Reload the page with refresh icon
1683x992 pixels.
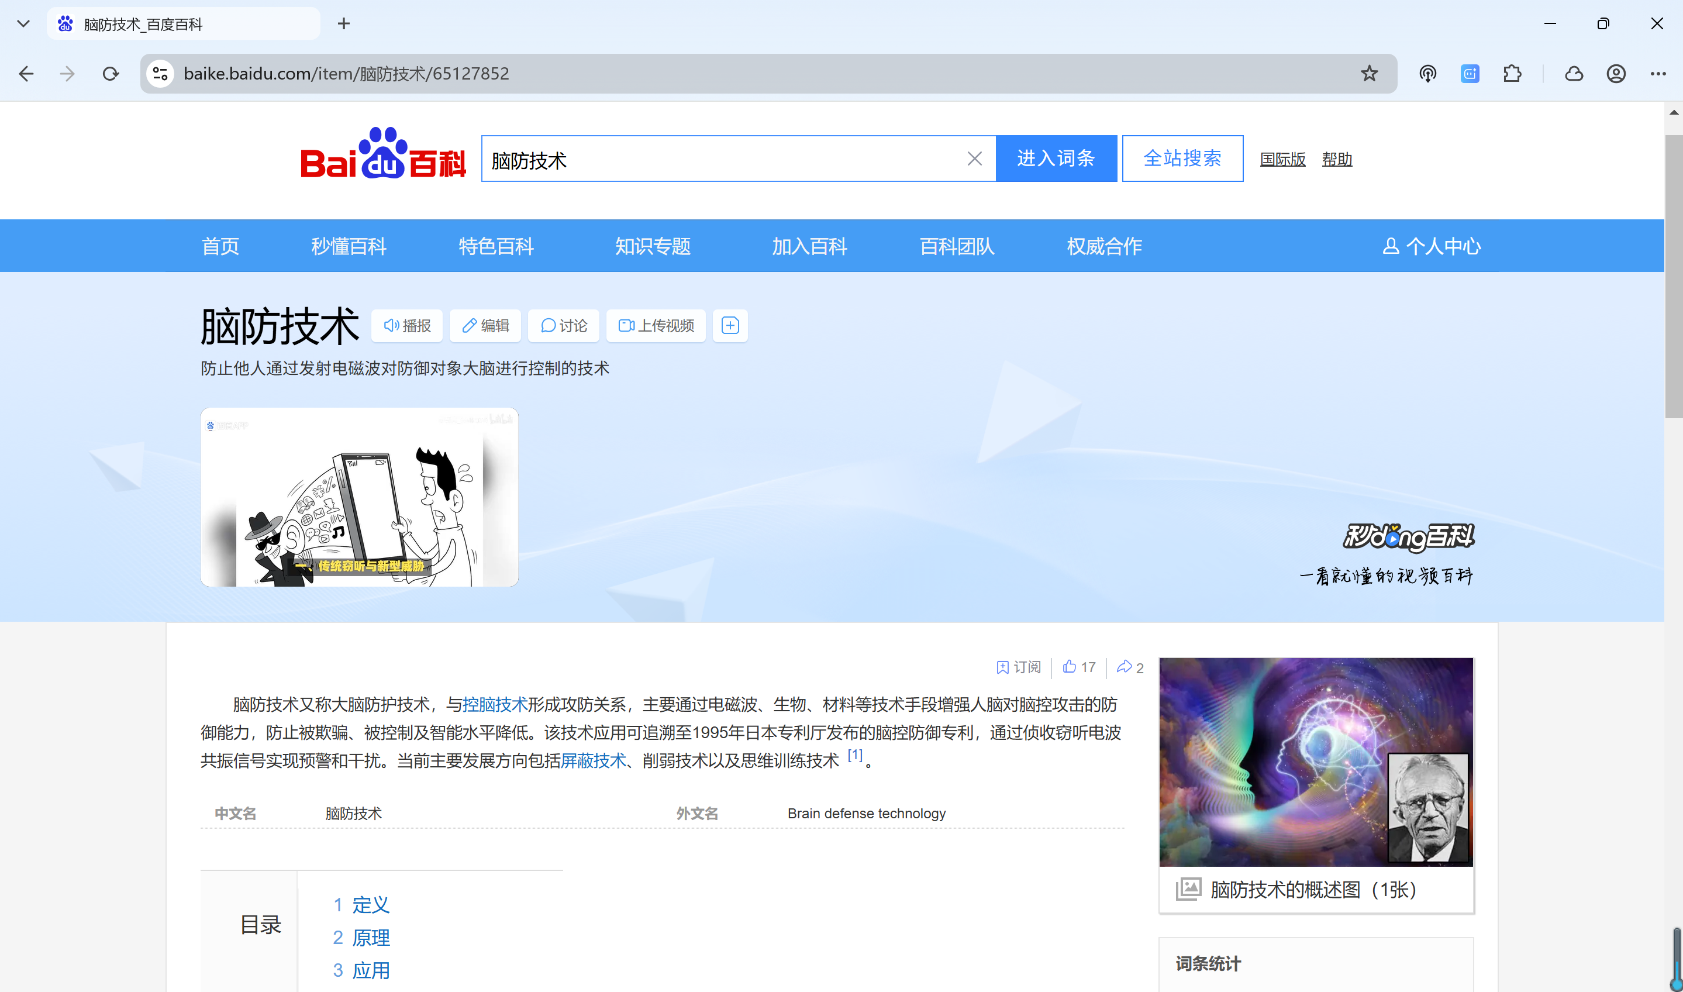coord(111,74)
